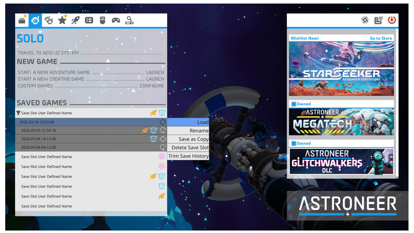Open the mouse controls tab
The height and width of the screenshot is (233, 414).
coord(102,20)
